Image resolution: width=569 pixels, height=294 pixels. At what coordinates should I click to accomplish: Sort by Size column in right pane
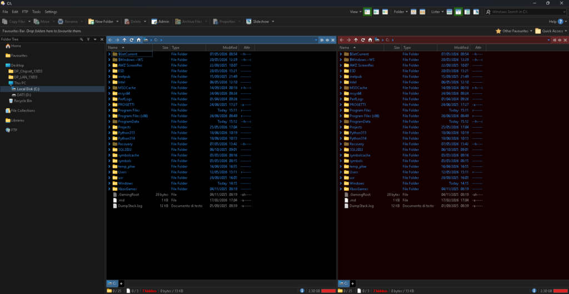[392, 48]
